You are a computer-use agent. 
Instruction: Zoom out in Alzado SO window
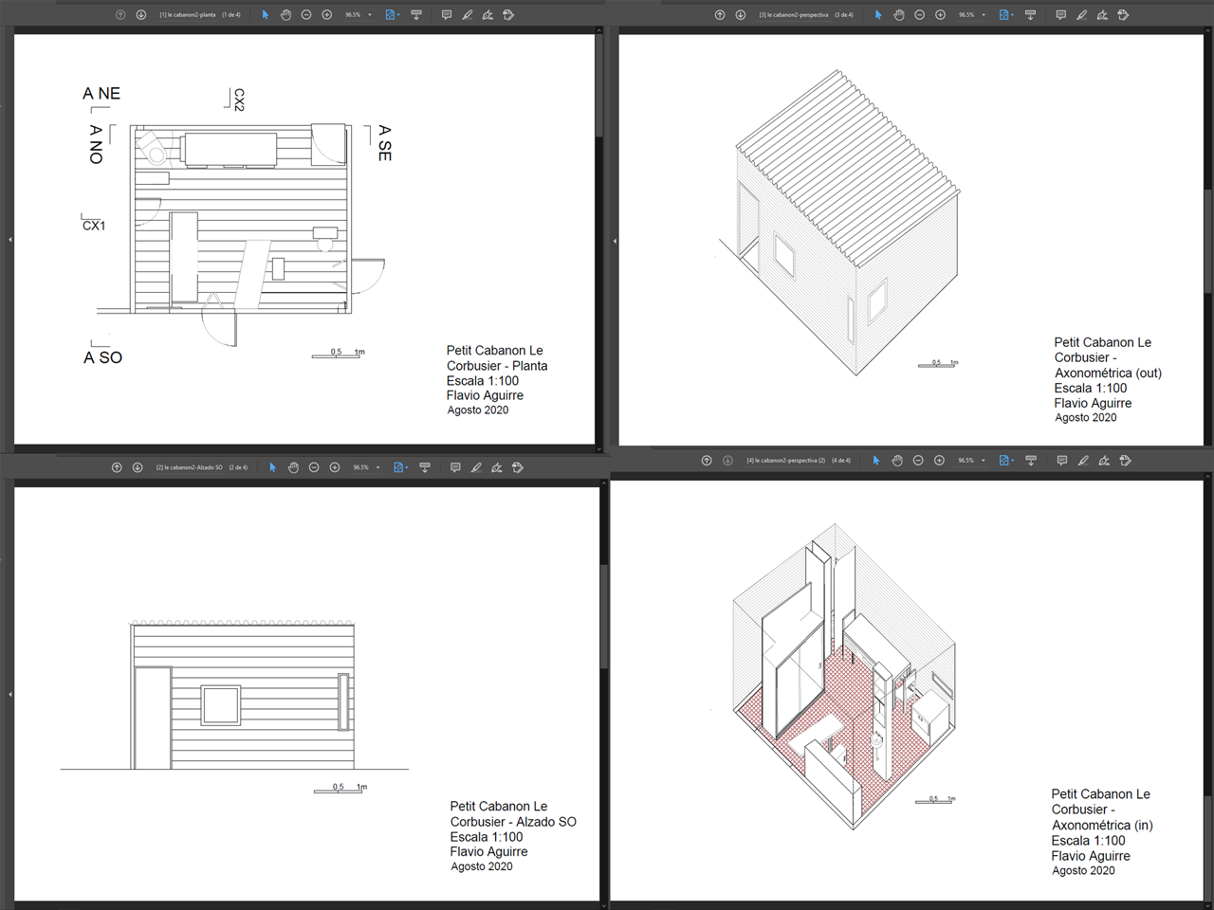pos(314,467)
